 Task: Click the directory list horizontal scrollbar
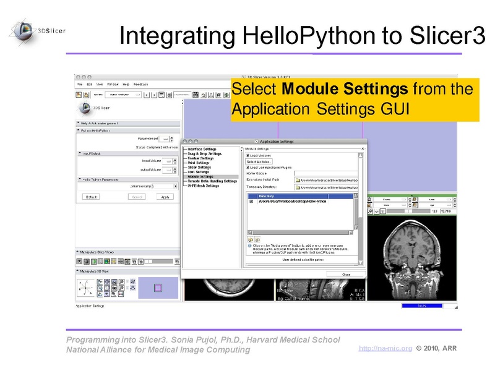[300, 233]
